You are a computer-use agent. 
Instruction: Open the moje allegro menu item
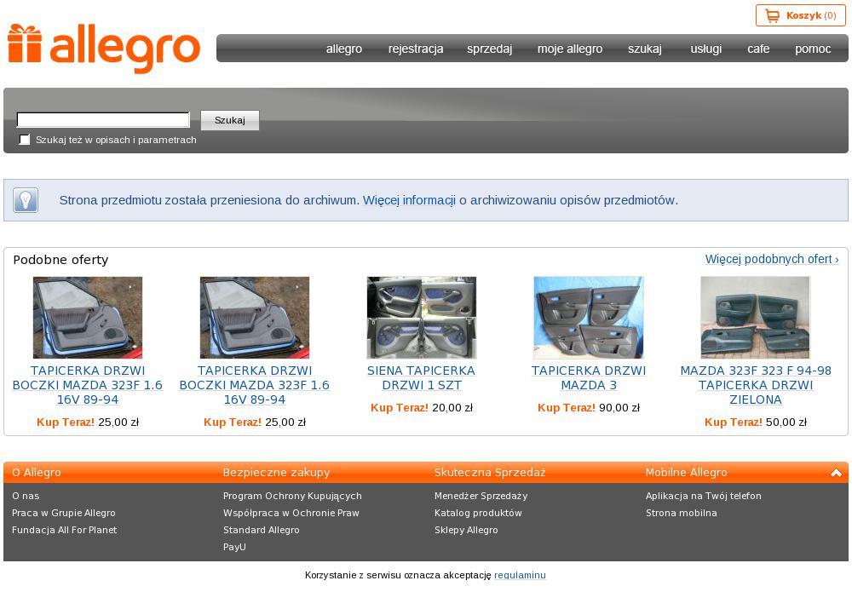pyautogui.click(x=570, y=49)
